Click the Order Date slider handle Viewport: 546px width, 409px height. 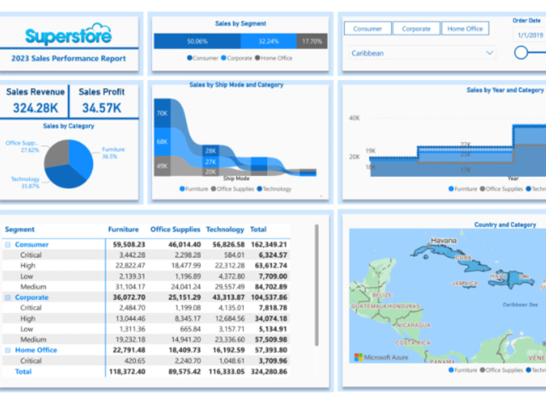(523, 52)
